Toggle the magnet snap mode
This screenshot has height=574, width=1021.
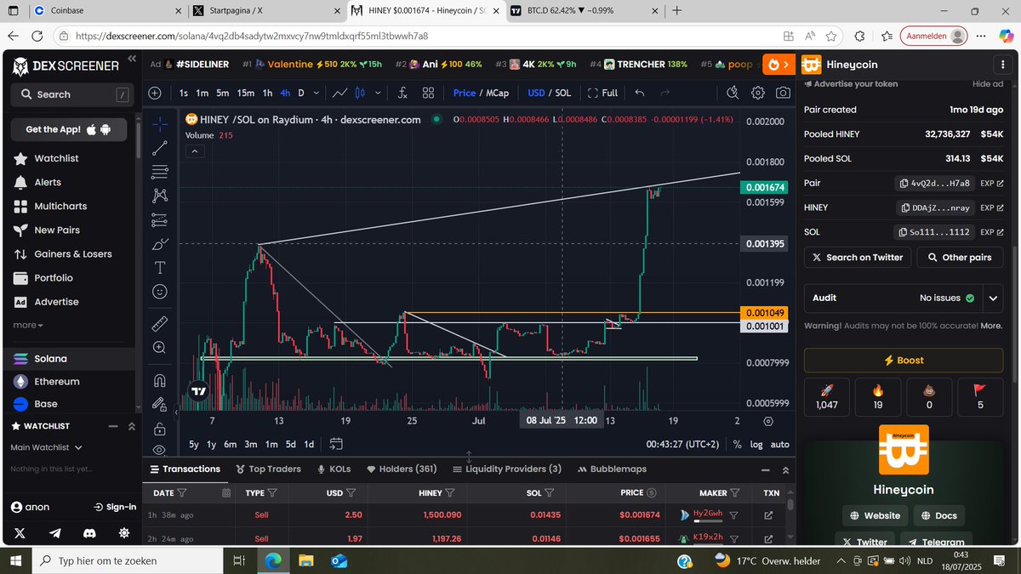coord(160,379)
